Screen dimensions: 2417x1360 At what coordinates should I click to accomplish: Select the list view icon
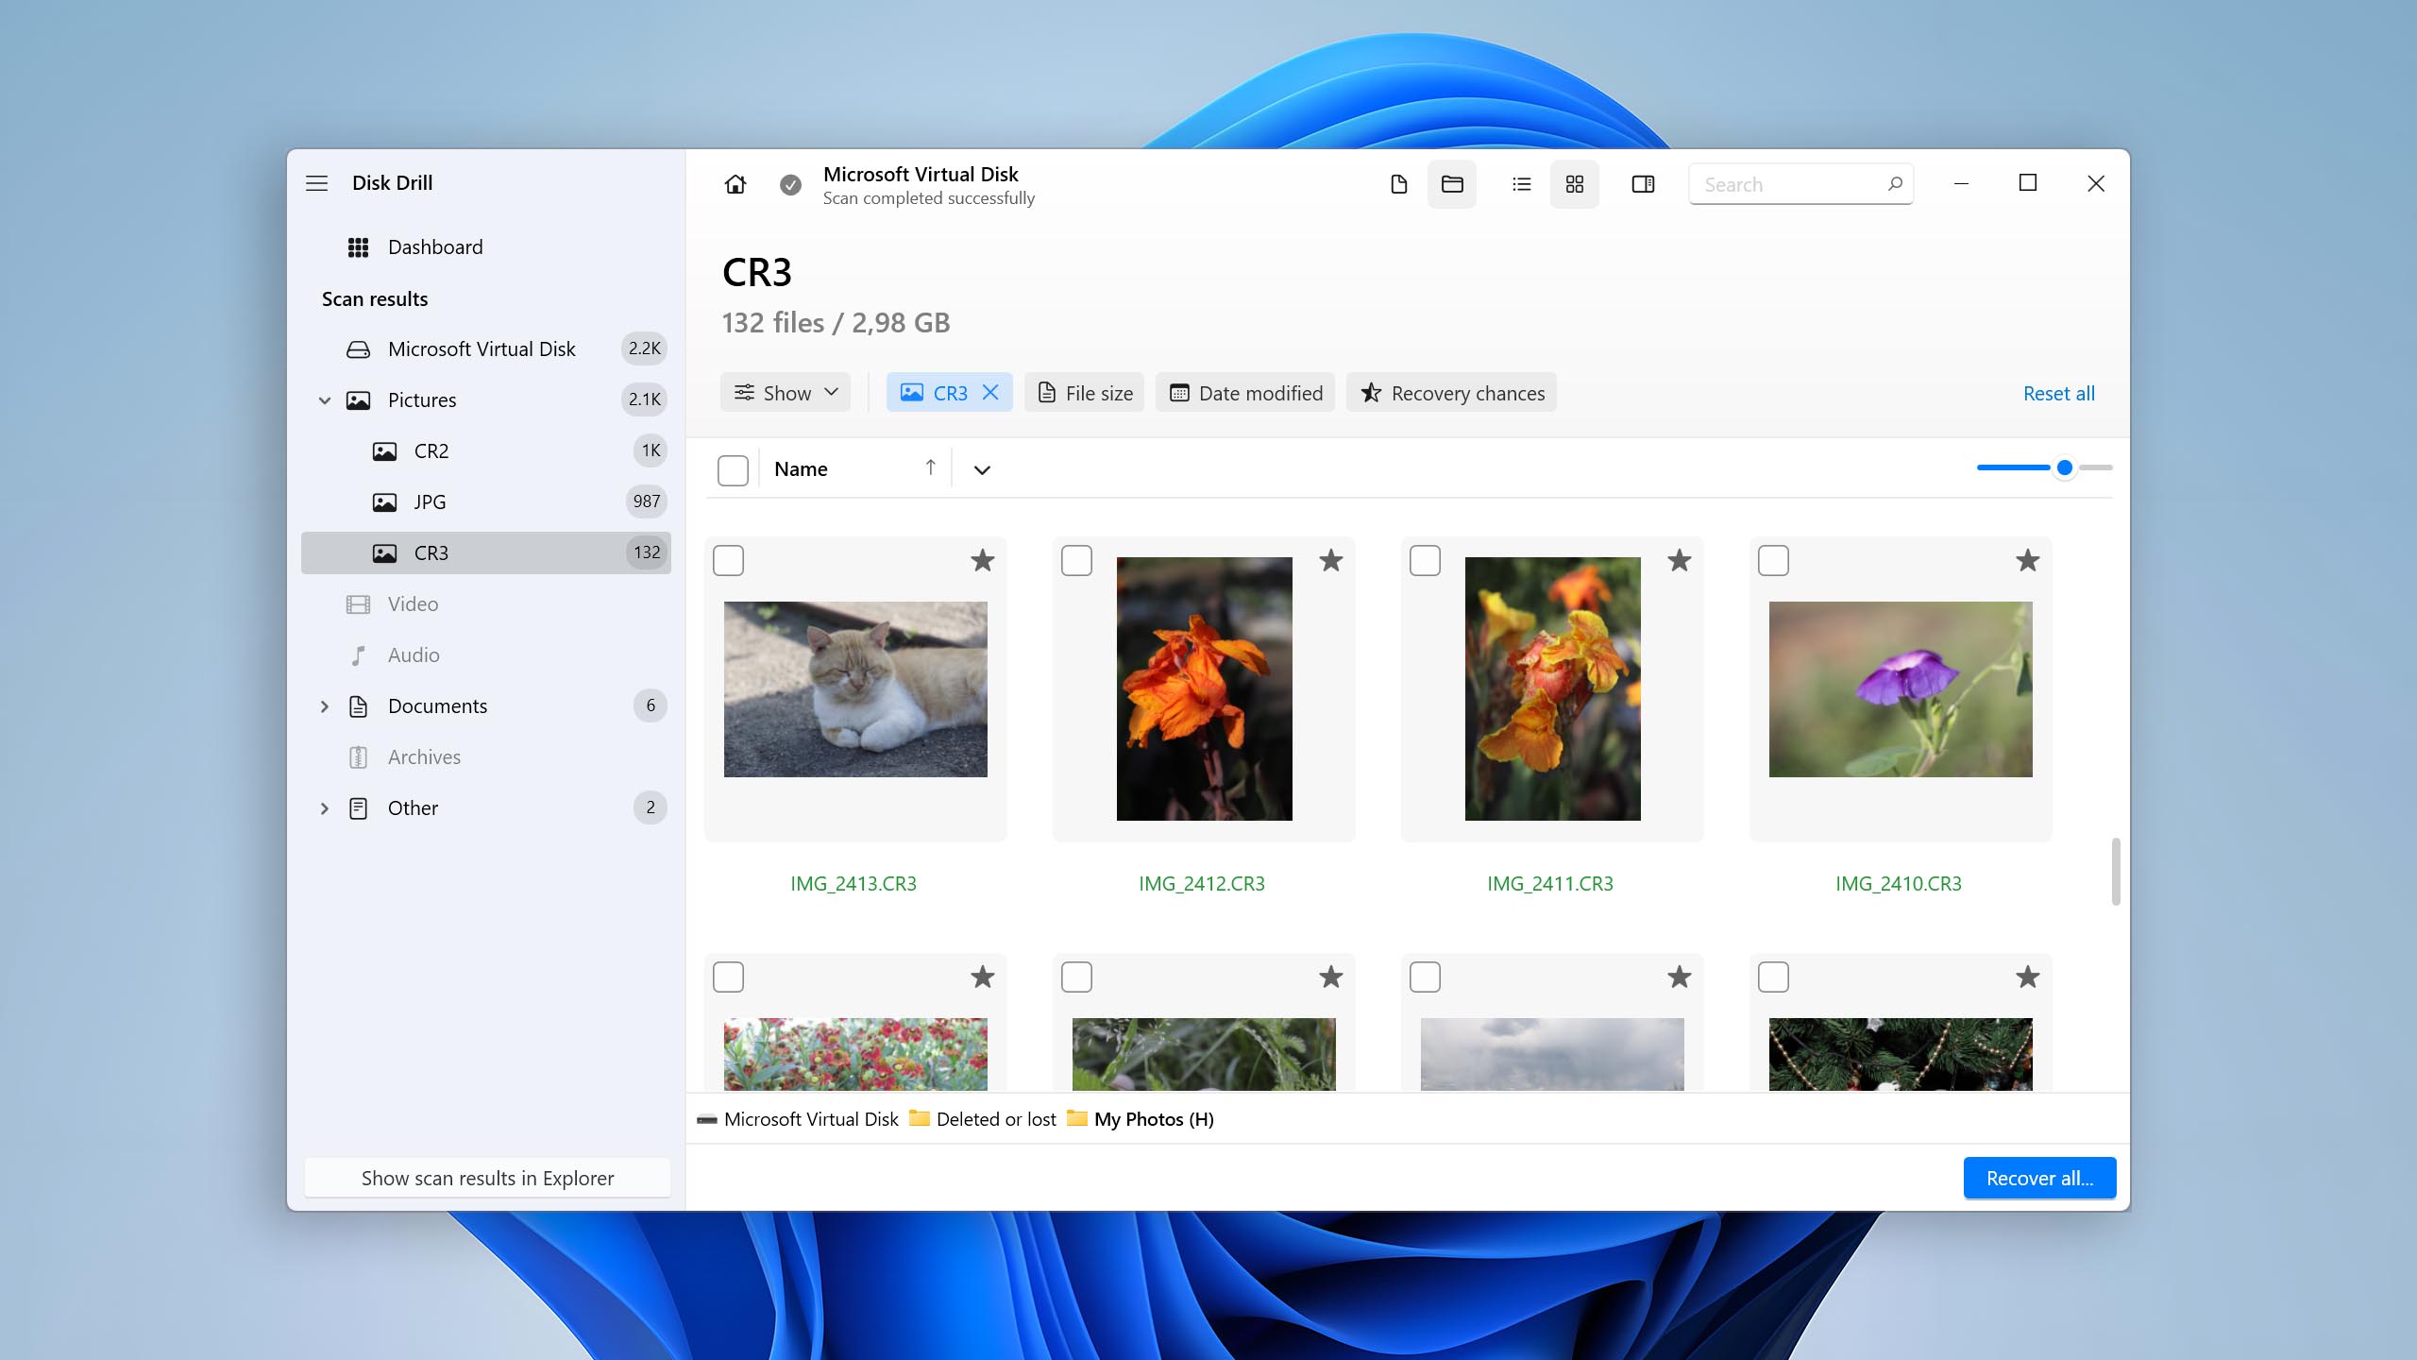[1521, 184]
